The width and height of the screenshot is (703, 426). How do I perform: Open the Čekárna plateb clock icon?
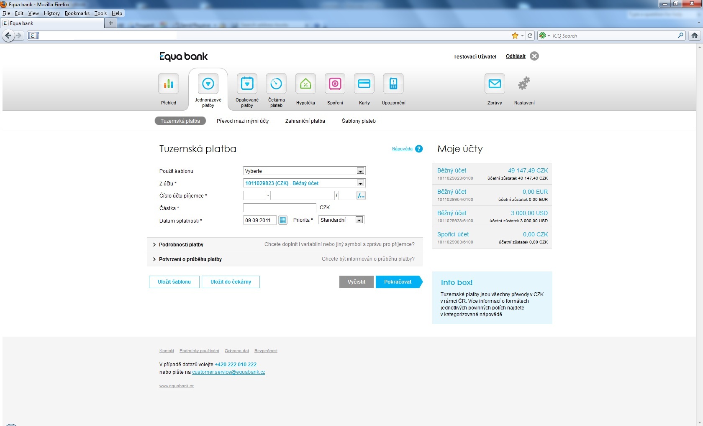(x=276, y=84)
